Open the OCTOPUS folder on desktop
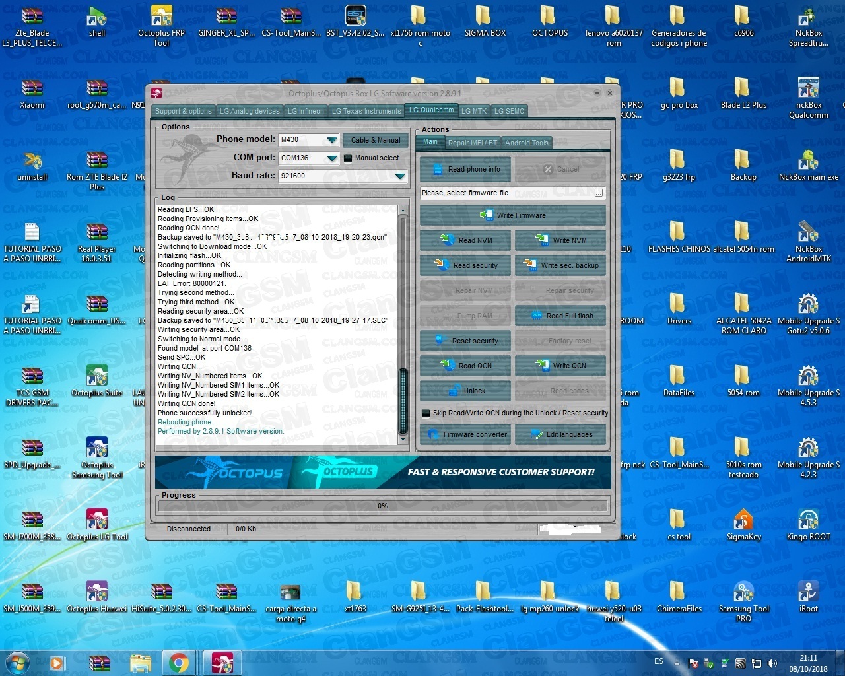Screen dimensions: 845x676 pos(549,22)
